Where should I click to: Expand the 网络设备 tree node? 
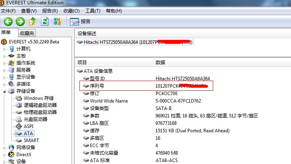[x=4, y=148]
